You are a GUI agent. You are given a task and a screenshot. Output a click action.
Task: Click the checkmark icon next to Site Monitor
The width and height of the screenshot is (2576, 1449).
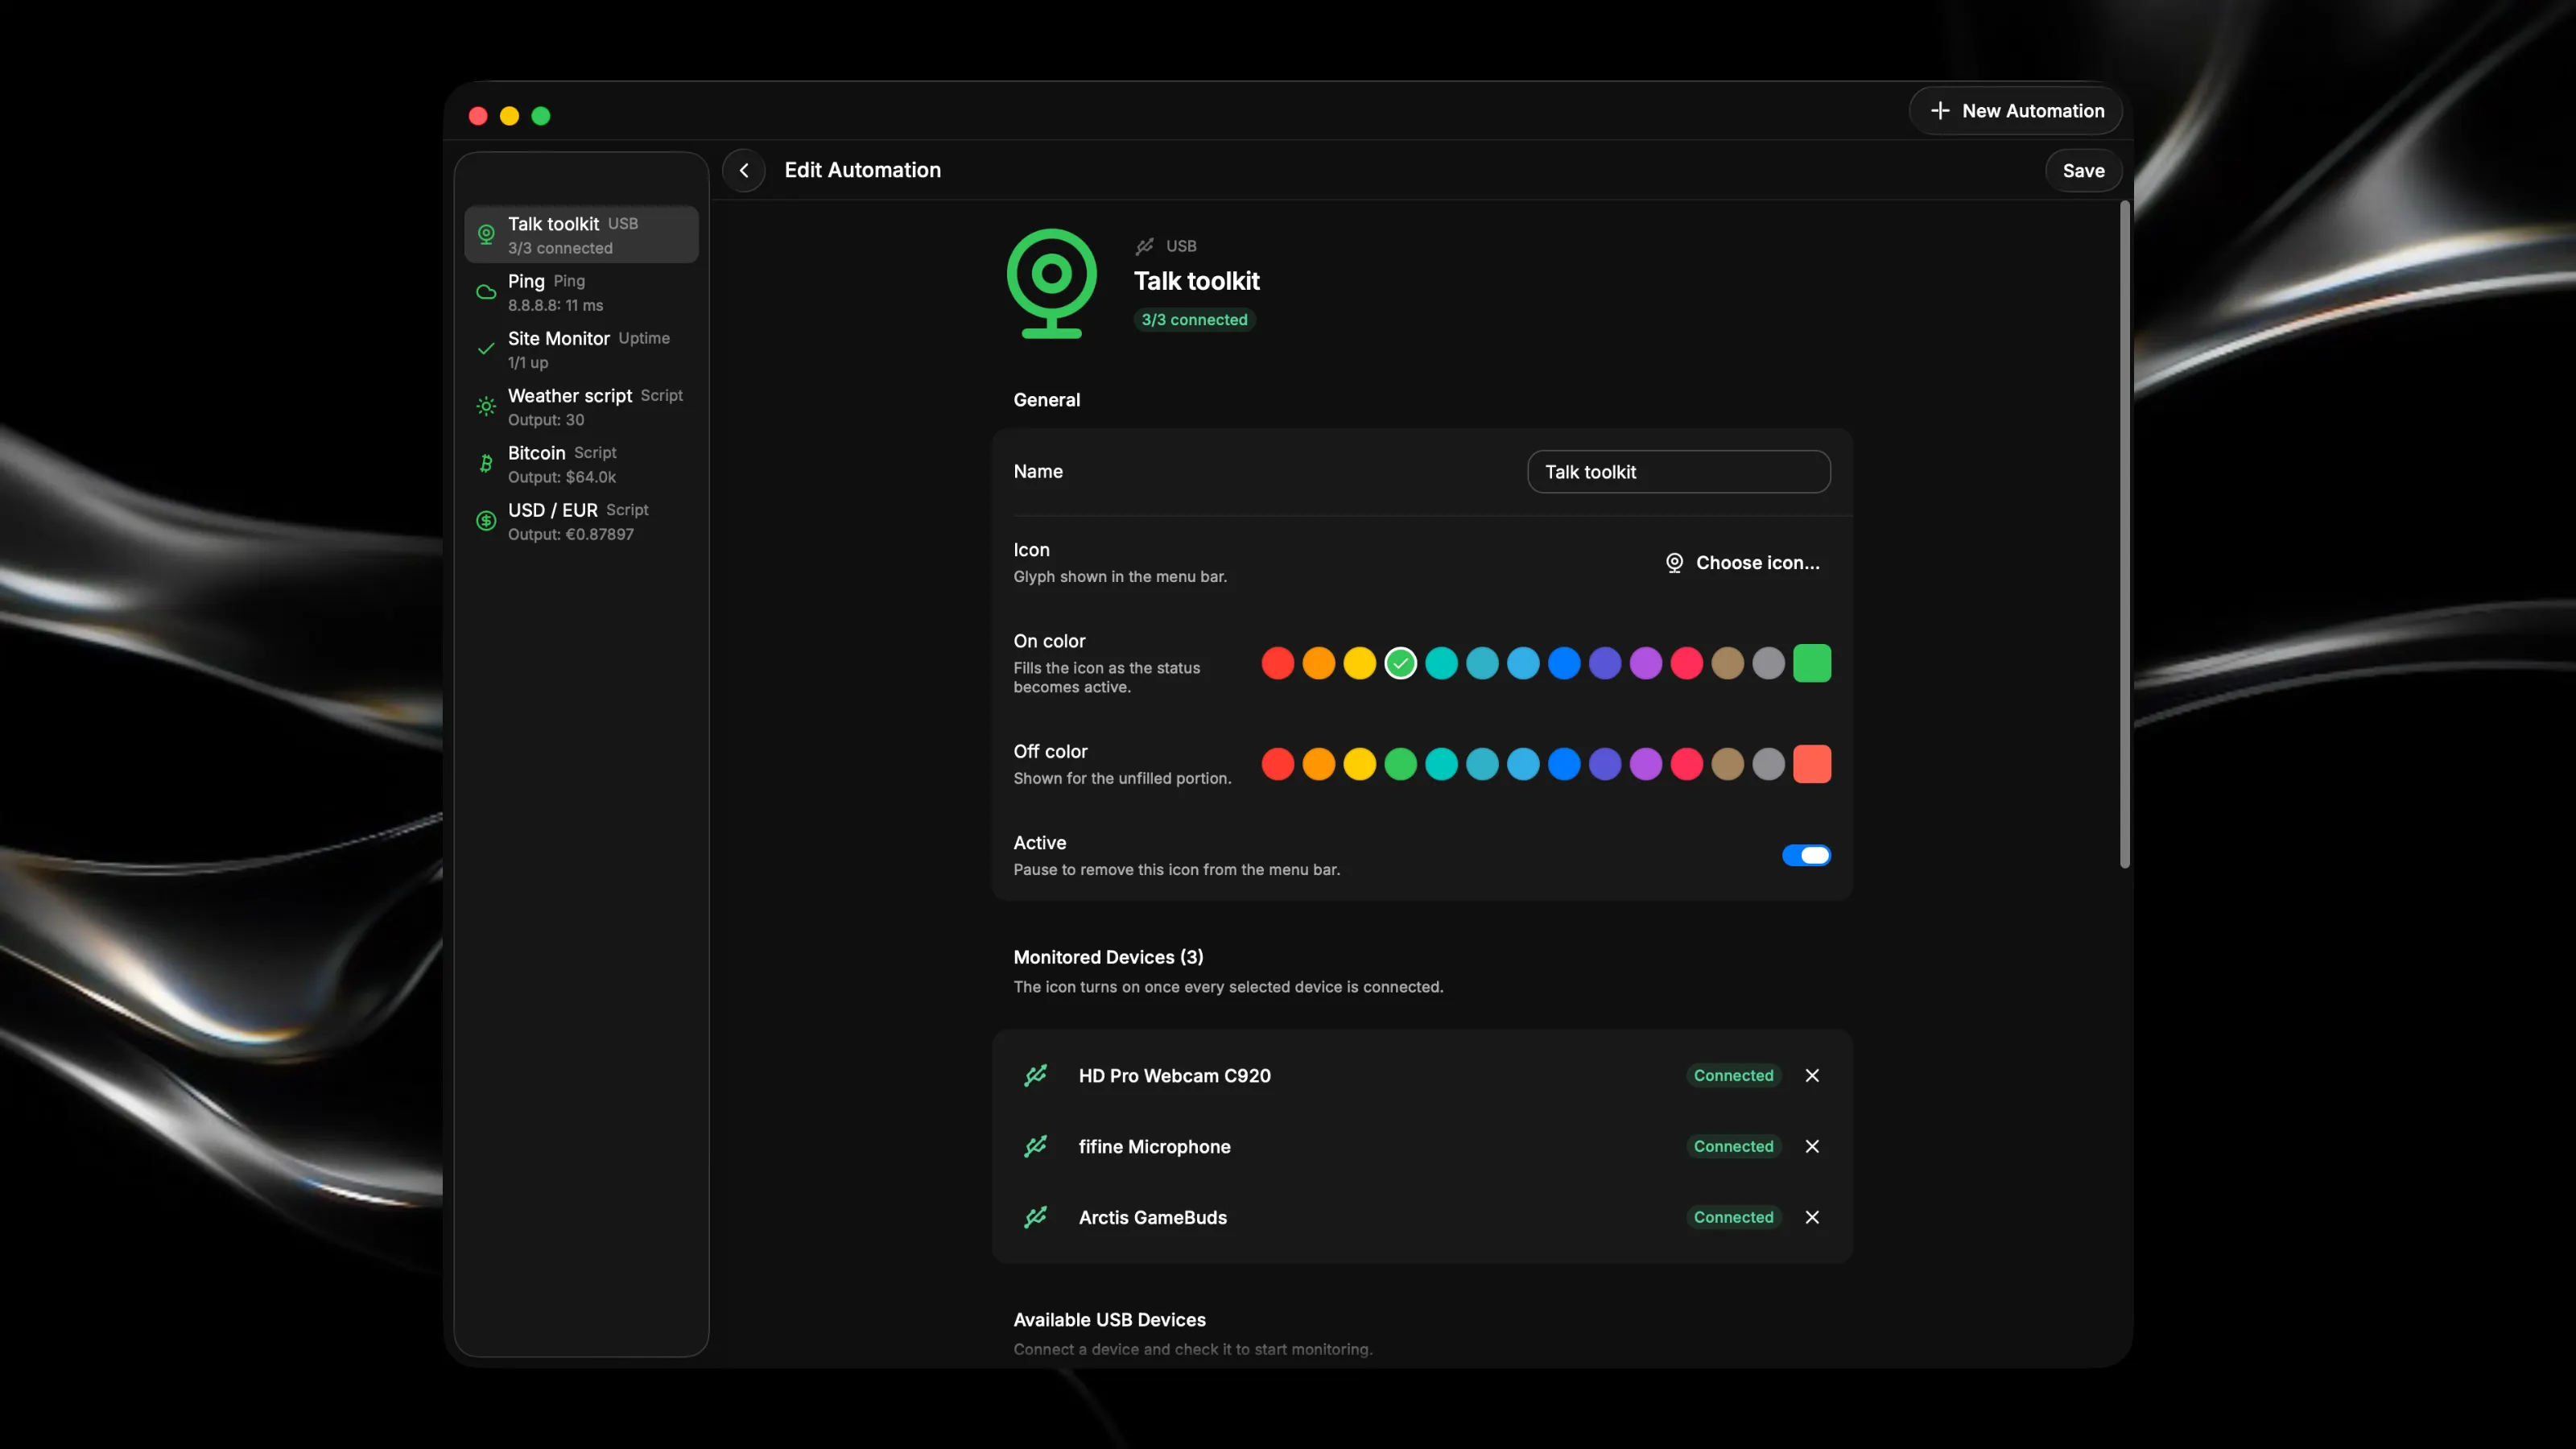tap(486, 349)
